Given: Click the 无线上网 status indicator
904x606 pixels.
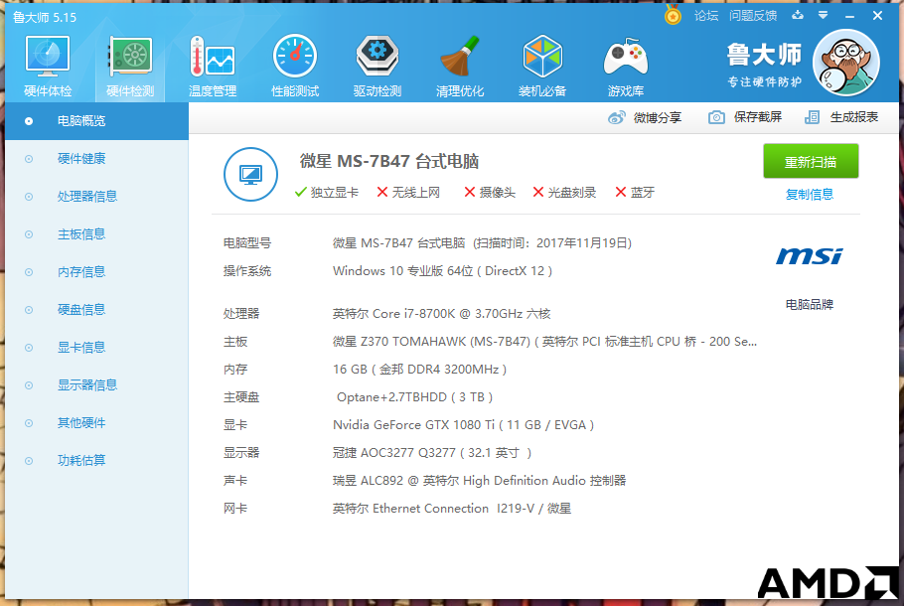Looking at the screenshot, I should tap(408, 193).
